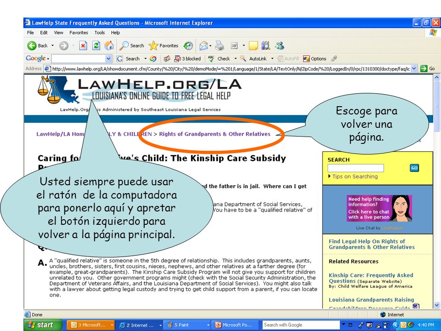Run the Google toolbar spell Check
The width and height of the screenshot is (441, 331).
[x=219, y=58]
